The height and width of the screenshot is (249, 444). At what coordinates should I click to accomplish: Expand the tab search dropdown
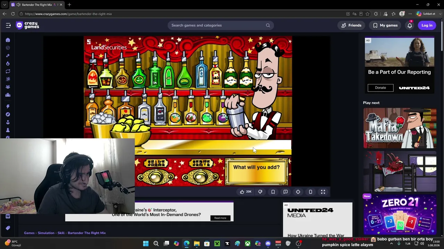coord(5,5)
